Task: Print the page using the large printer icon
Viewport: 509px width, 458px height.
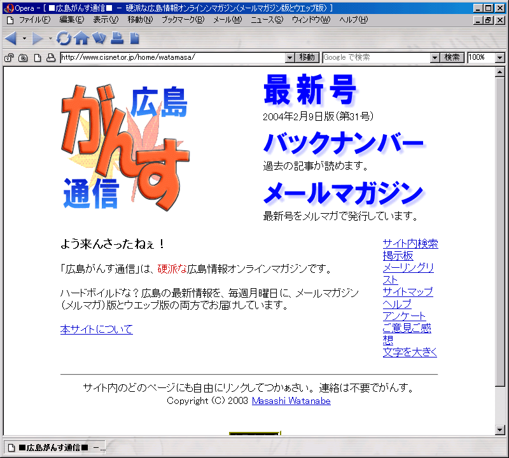Action: click(117, 38)
